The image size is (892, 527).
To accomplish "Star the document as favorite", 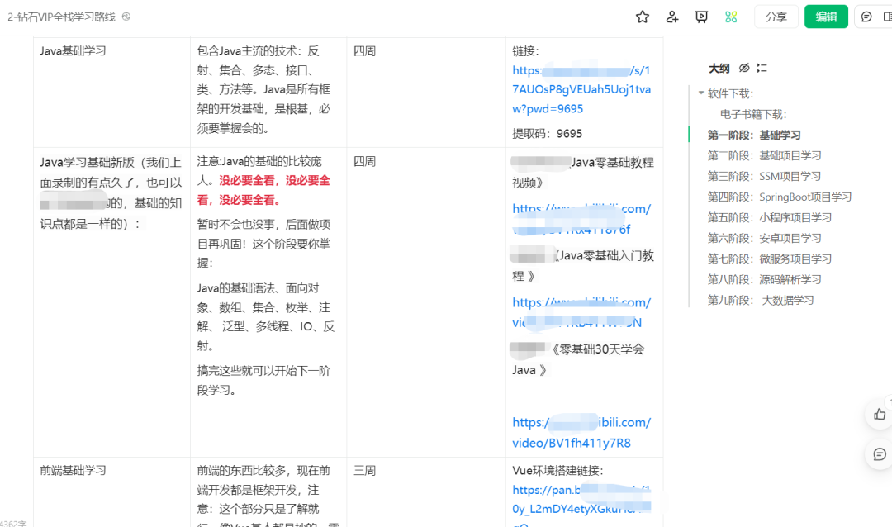I will [x=642, y=17].
